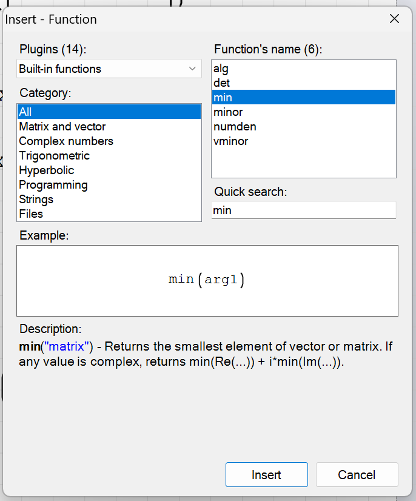Viewport: 416px width, 501px height.
Task: Click the Quick search input field
Action: [303, 210]
